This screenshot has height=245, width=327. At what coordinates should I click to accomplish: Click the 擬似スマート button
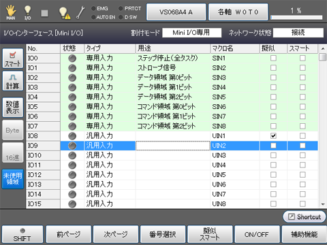pos(210,235)
